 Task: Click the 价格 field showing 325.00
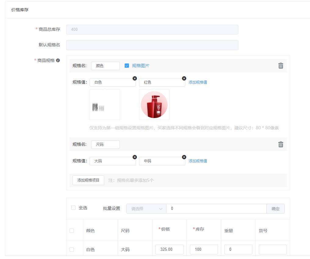(169, 250)
